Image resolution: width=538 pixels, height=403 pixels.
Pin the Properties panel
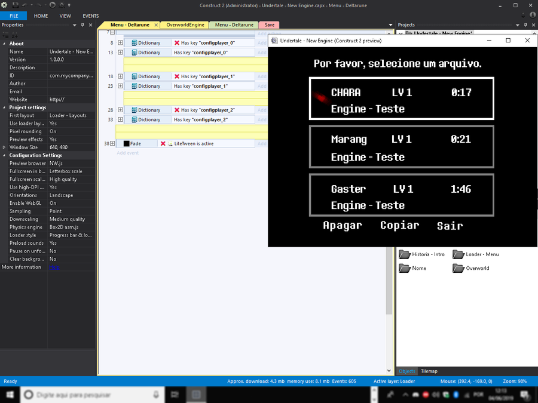pyautogui.click(x=82, y=24)
